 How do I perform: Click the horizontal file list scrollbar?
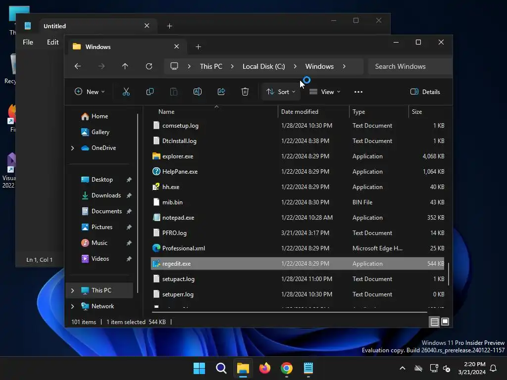(x=289, y=312)
